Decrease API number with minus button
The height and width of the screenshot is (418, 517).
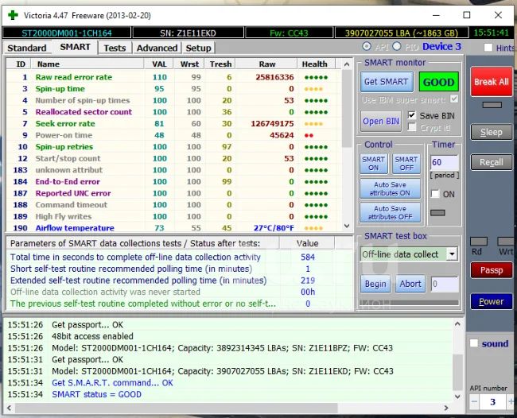point(475,402)
